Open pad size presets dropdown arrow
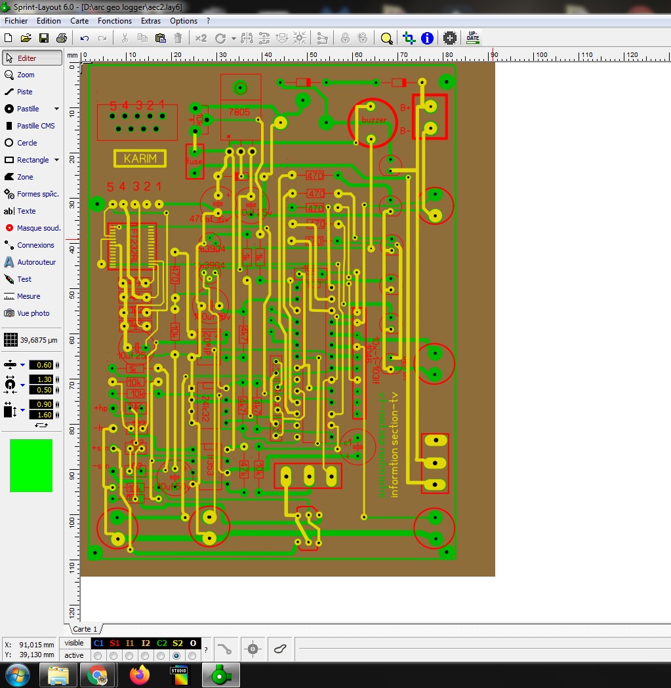The width and height of the screenshot is (671, 688). point(22,385)
